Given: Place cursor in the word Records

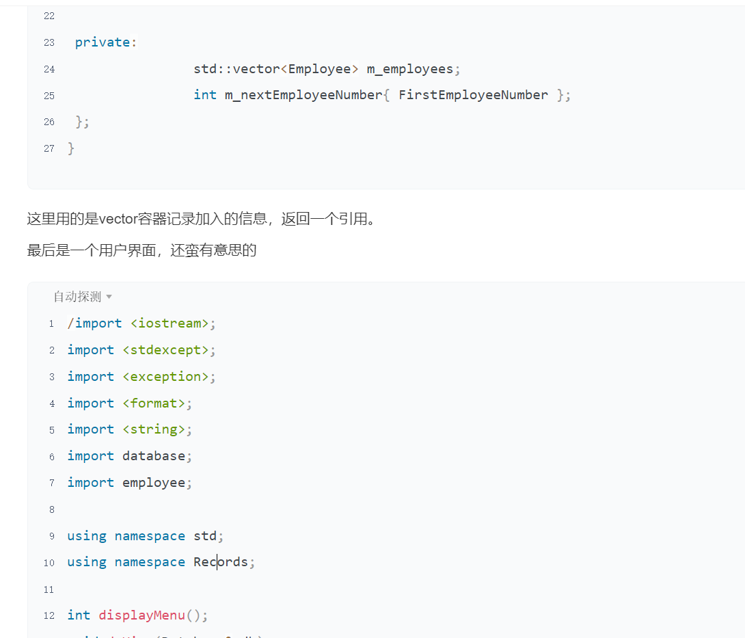Looking at the screenshot, I should click(221, 562).
